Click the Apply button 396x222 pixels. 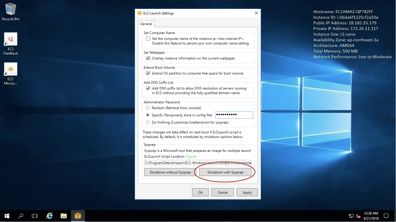tap(247, 193)
